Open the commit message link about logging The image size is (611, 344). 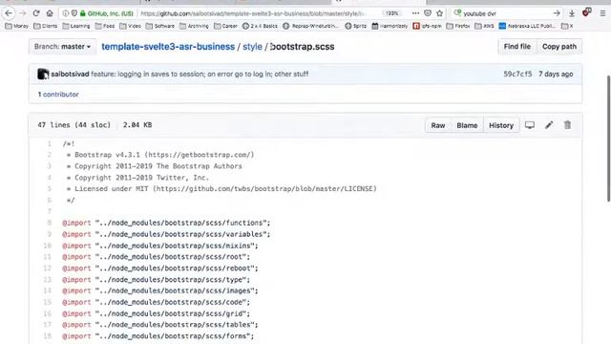coord(200,74)
